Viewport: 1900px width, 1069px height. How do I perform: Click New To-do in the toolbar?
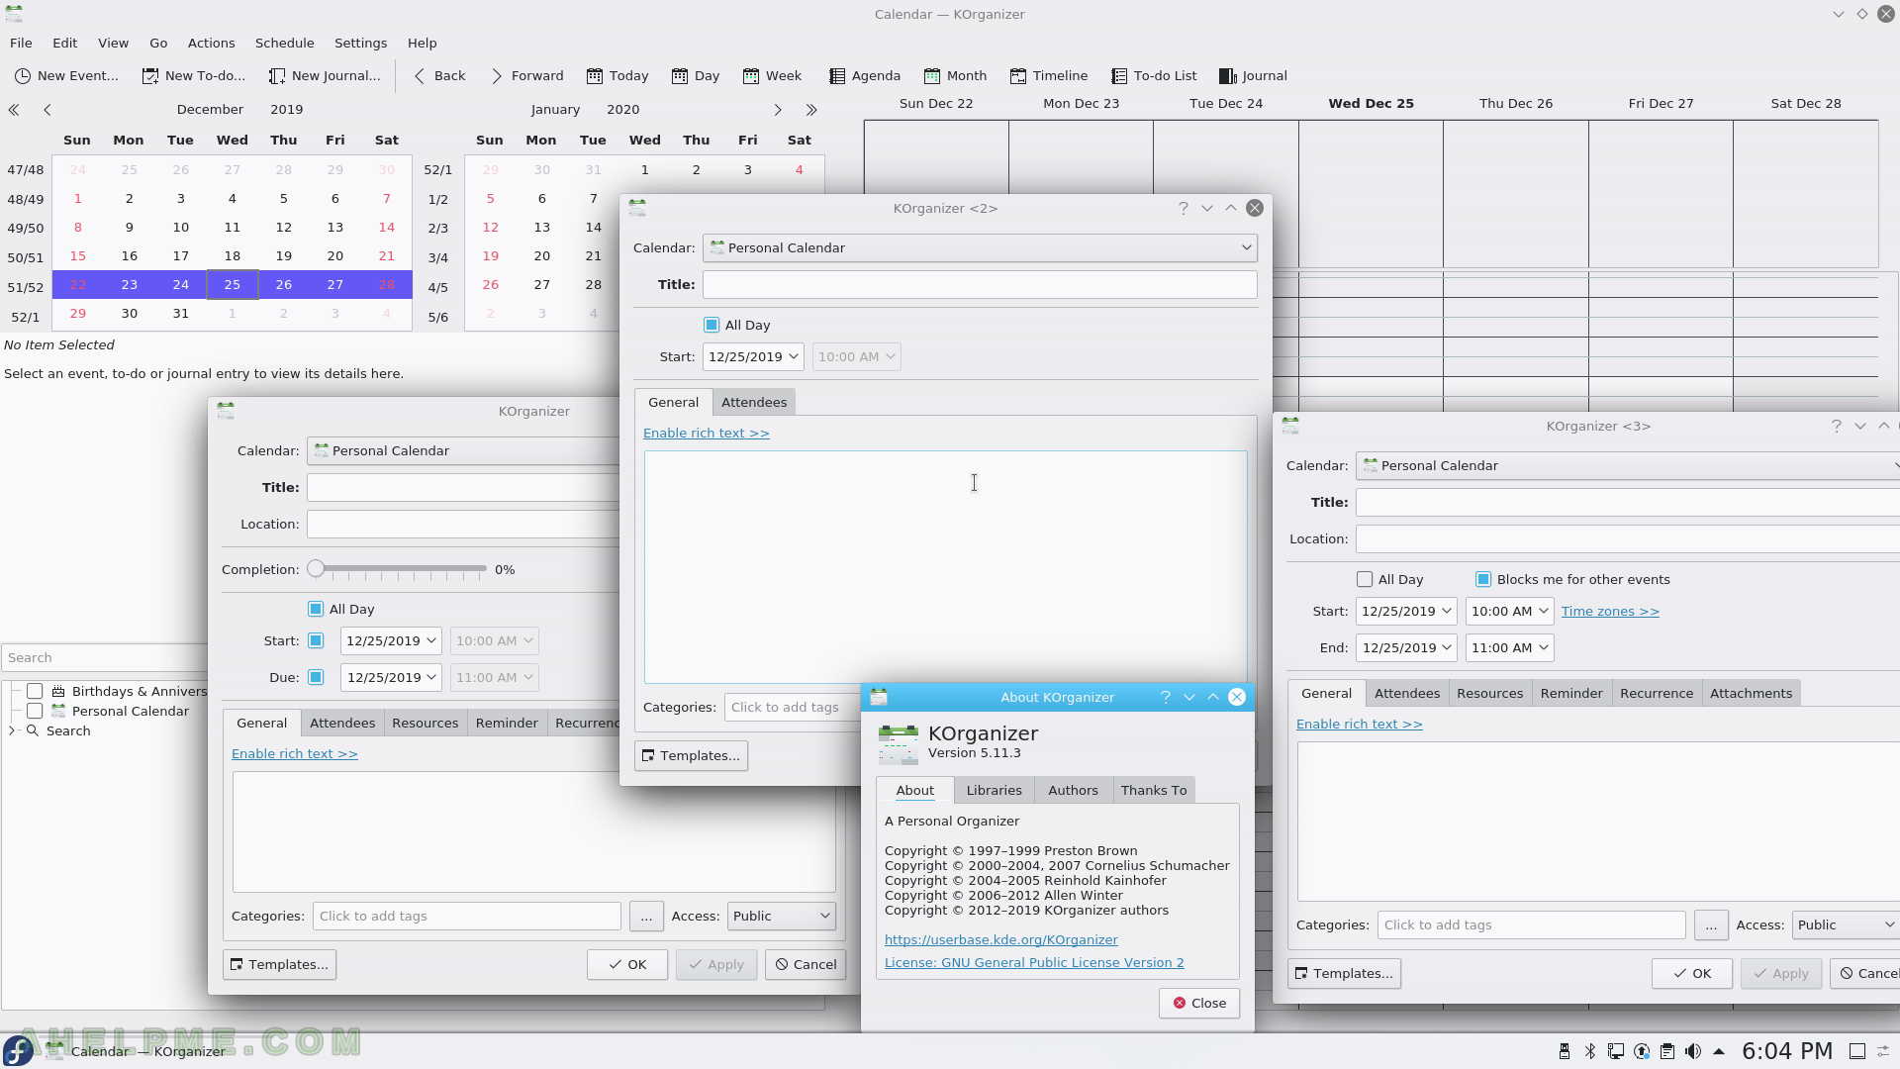click(x=193, y=76)
